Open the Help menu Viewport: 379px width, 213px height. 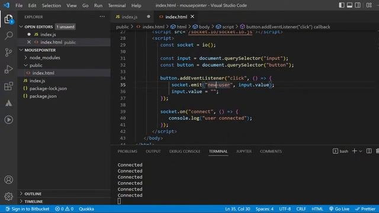[x=136, y=5]
